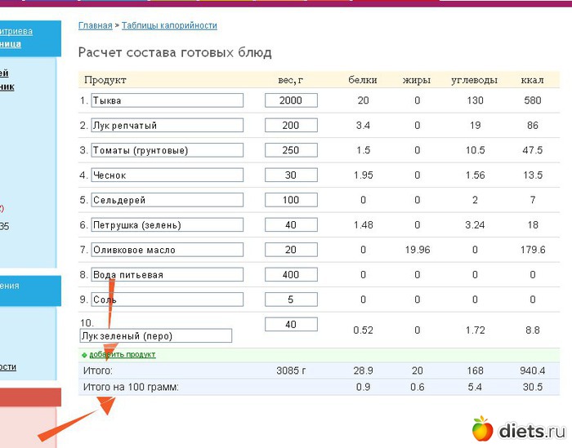The image size is (572, 448).
Task: Click the "добавить продукт" link
Action: click(122, 355)
